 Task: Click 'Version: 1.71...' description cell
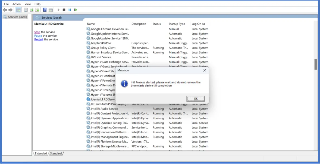click(140, 142)
